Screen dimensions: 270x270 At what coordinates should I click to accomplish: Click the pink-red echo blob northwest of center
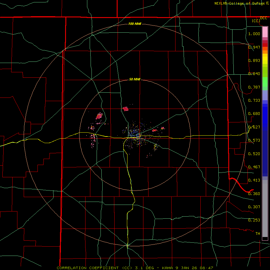99,116
